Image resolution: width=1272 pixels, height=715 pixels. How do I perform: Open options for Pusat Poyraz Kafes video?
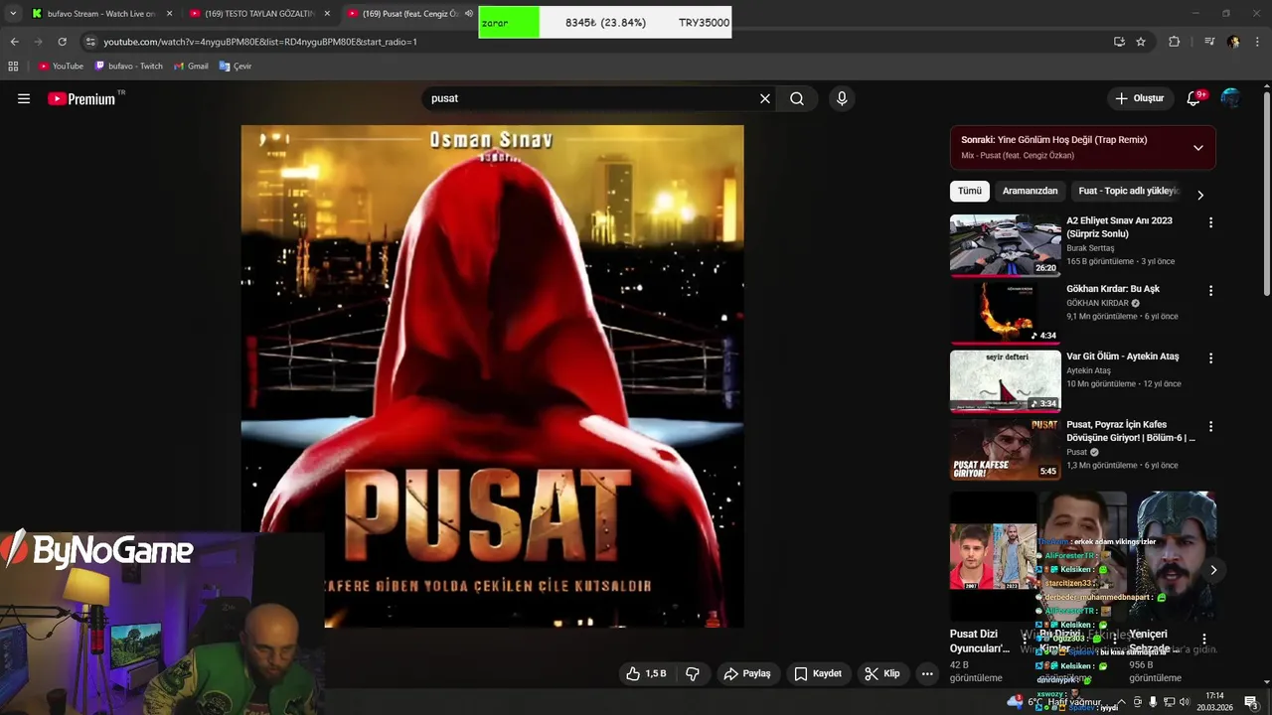(1210, 426)
